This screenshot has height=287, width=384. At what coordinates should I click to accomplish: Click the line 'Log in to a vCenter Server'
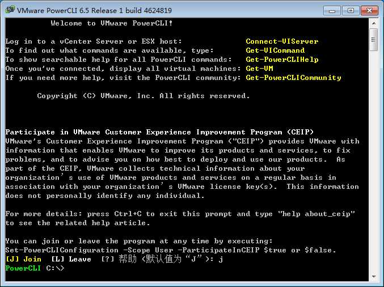(x=94, y=41)
